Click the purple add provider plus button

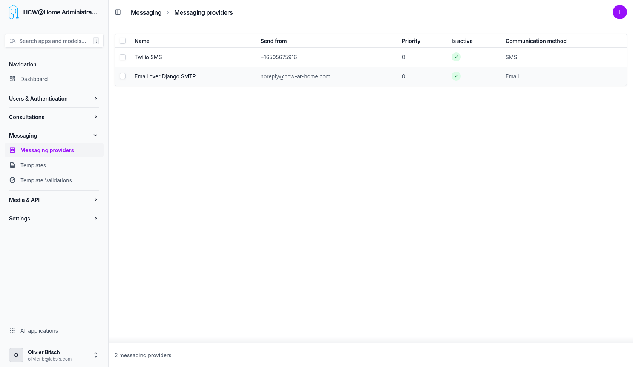619,12
